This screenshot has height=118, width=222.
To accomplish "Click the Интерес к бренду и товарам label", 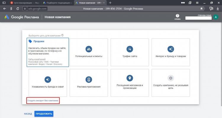I will pyautogui.click(x=171, y=56).
